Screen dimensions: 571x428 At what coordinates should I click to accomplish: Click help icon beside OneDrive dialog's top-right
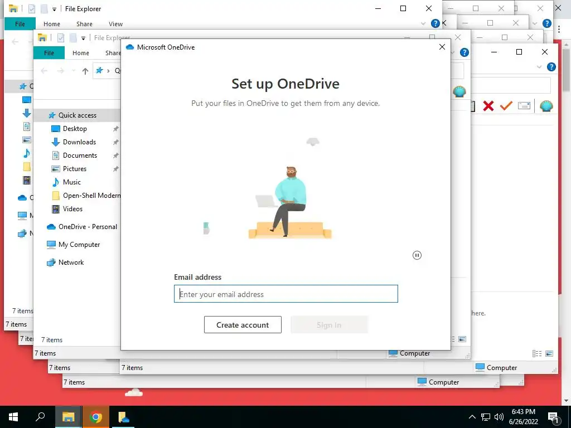tap(464, 52)
